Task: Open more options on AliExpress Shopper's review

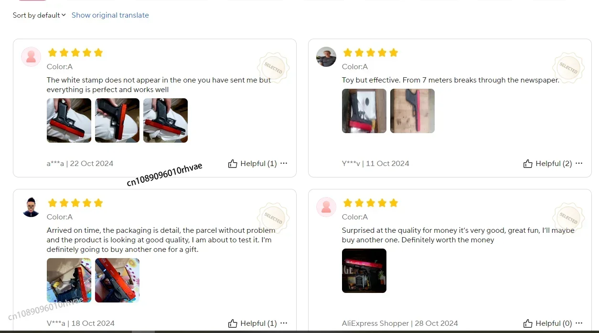Action: pyautogui.click(x=579, y=323)
